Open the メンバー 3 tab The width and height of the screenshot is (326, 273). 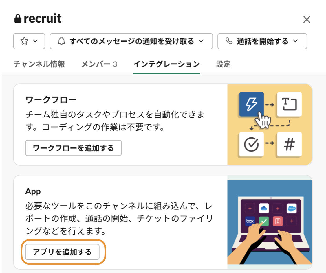[x=99, y=64]
